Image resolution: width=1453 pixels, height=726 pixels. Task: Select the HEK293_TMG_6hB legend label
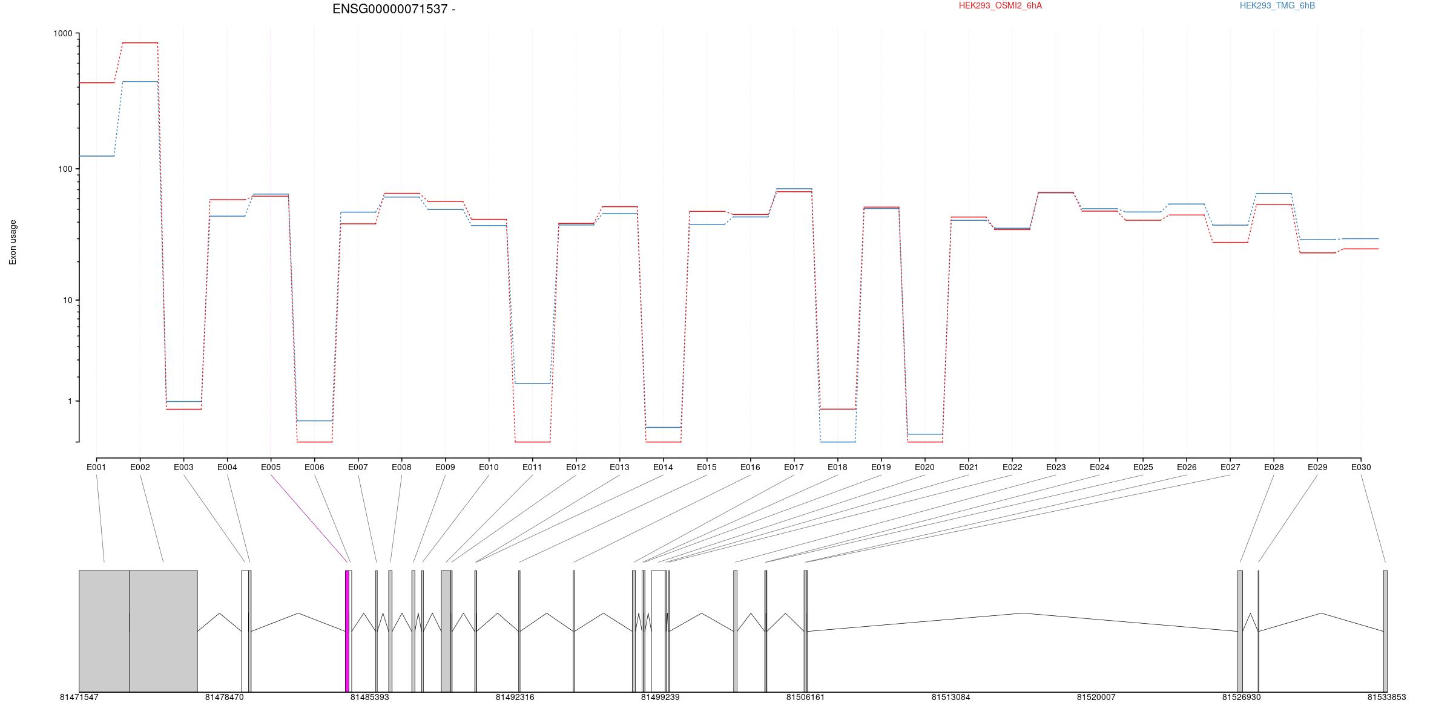[x=1277, y=5]
